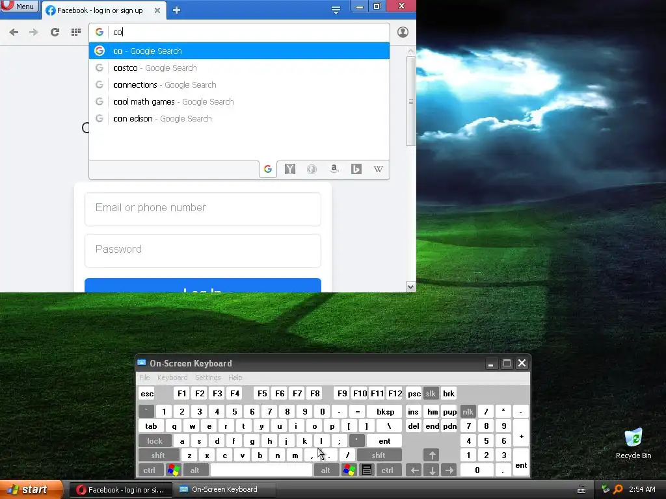Click the page scroll down arrow
This screenshot has width=666, height=499.
(410, 287)
